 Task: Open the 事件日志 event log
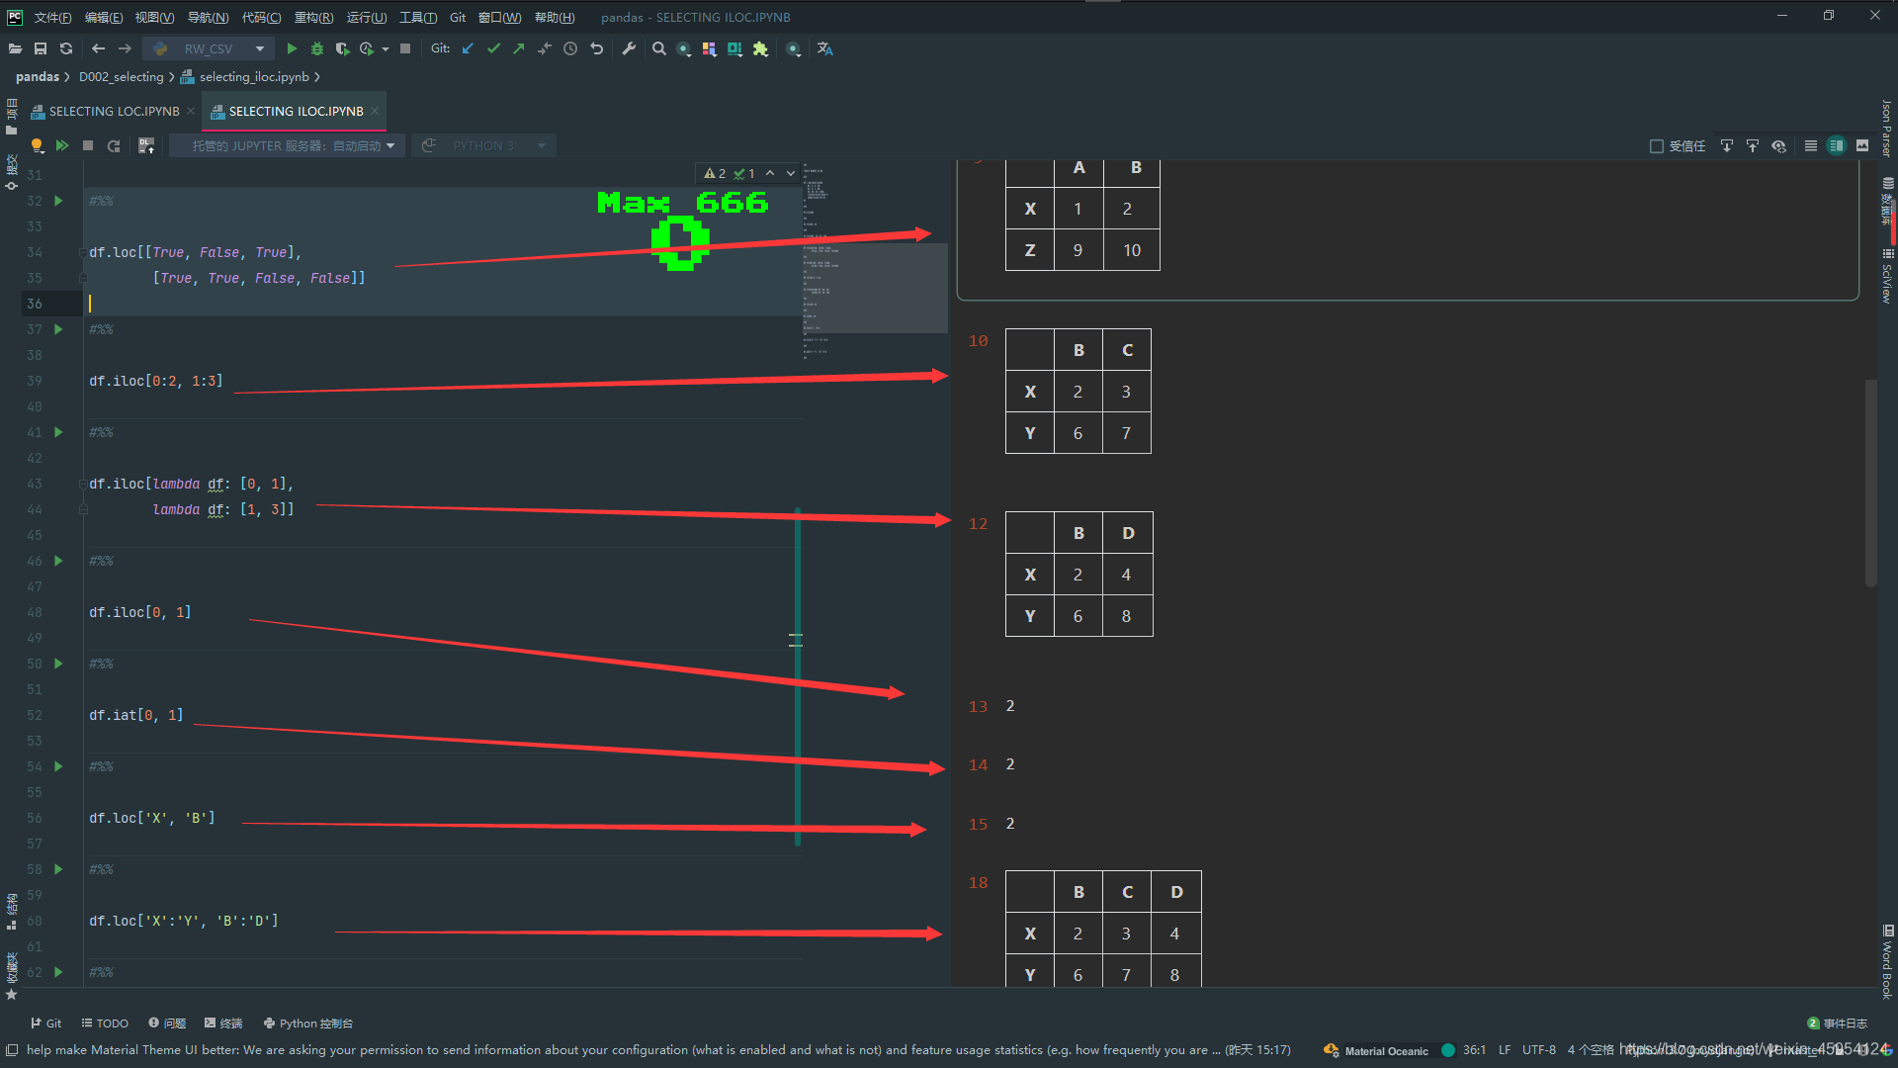tap(1838, 1023)
